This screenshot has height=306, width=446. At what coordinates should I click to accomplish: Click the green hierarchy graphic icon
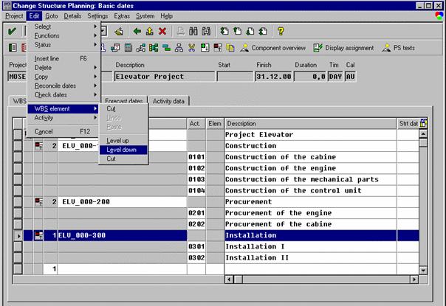[154, 48]
